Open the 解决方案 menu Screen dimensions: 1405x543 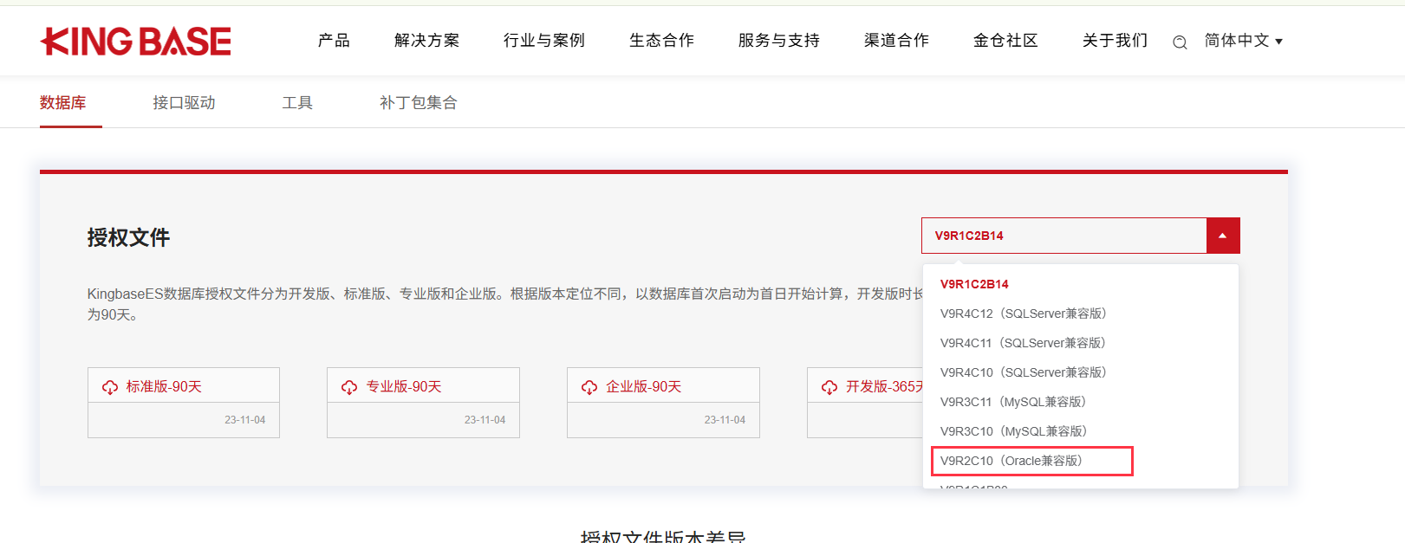pos(426,41)
